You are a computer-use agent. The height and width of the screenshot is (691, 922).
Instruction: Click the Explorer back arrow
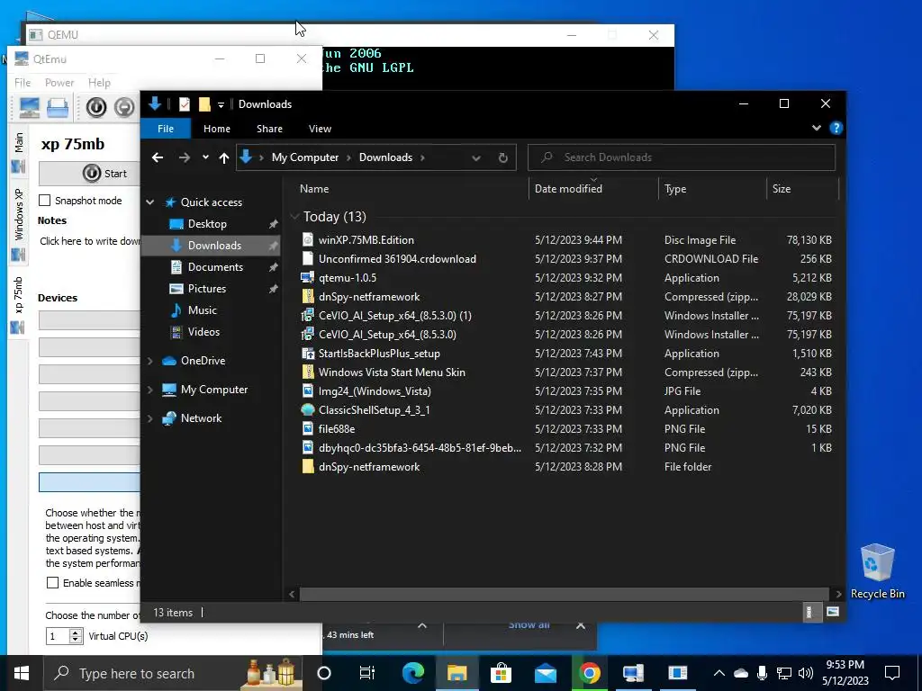(157, 157)
